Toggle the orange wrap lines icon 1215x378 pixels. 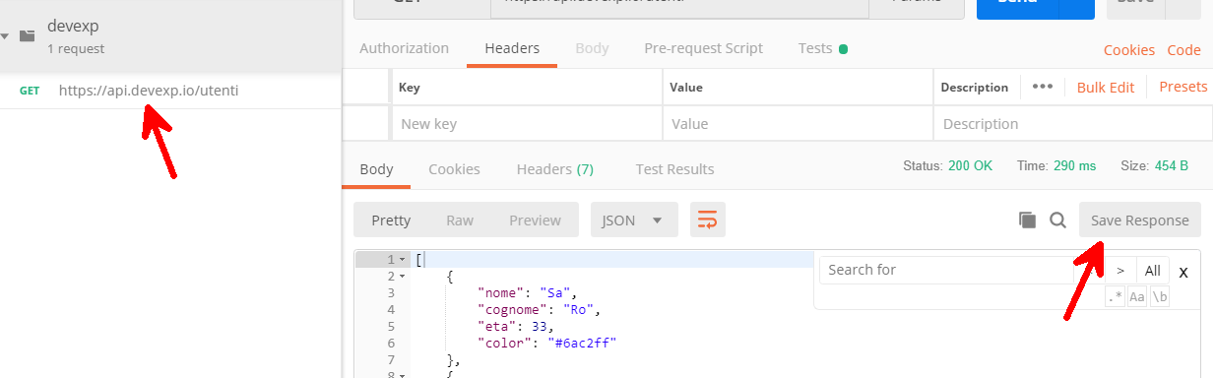[x=708, y=220]
